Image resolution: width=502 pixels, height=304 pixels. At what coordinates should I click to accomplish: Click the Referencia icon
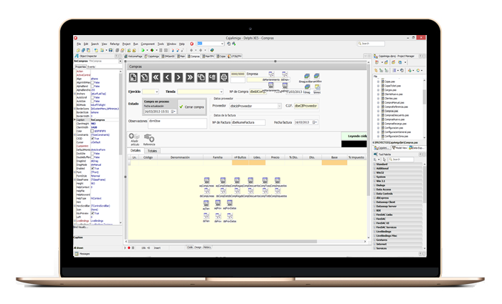click(149, 137)
